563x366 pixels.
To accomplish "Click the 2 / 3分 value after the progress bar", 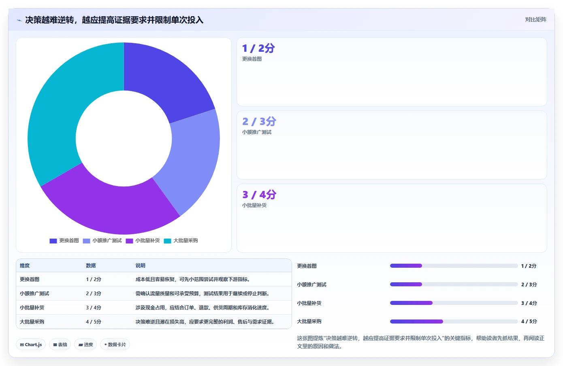I will 529,285.
